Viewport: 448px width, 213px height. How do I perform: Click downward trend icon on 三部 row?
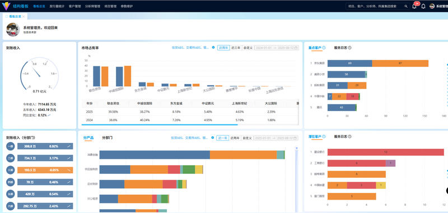tap(69, 170)
